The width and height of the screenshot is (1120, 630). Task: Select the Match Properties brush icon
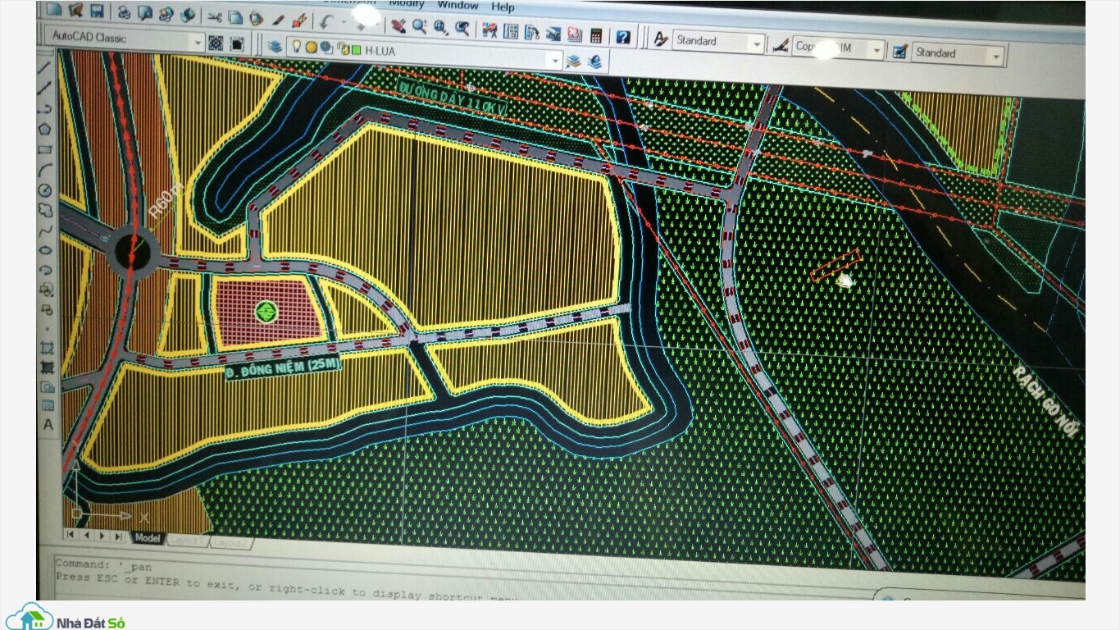point(278,19)
